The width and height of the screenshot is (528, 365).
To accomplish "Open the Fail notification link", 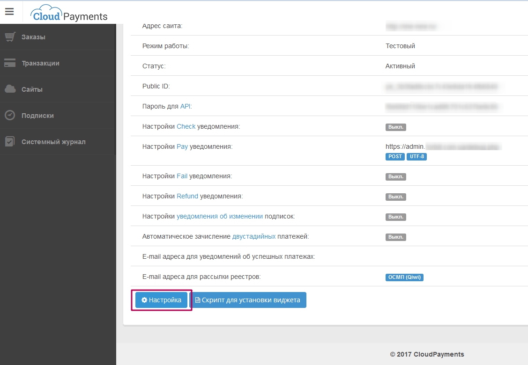I will tap(182, 176).
